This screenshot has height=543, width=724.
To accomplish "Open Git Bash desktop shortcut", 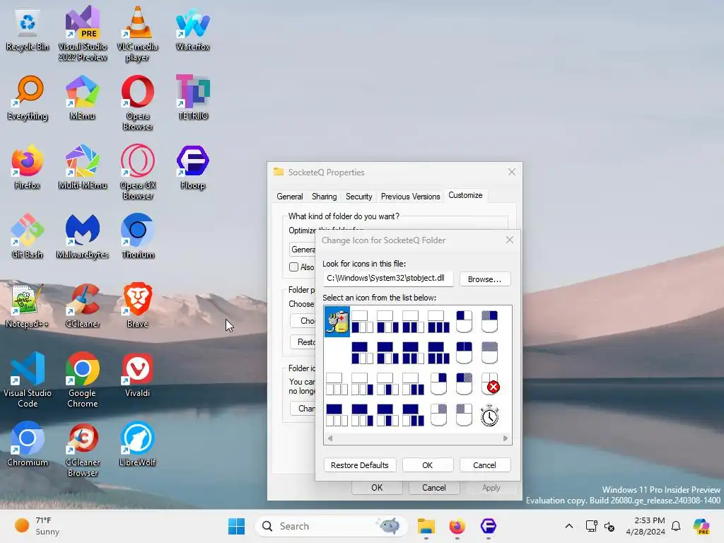I will [28, 237].
